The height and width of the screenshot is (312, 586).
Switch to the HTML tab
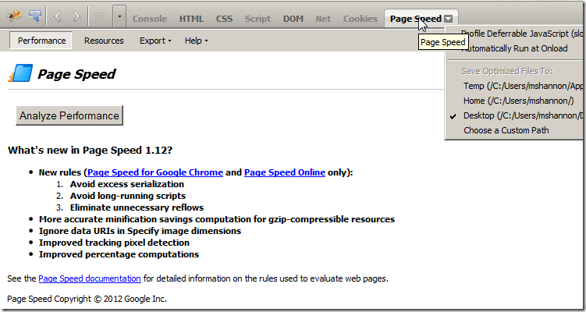pyautogui.click(x=191, y=19)
